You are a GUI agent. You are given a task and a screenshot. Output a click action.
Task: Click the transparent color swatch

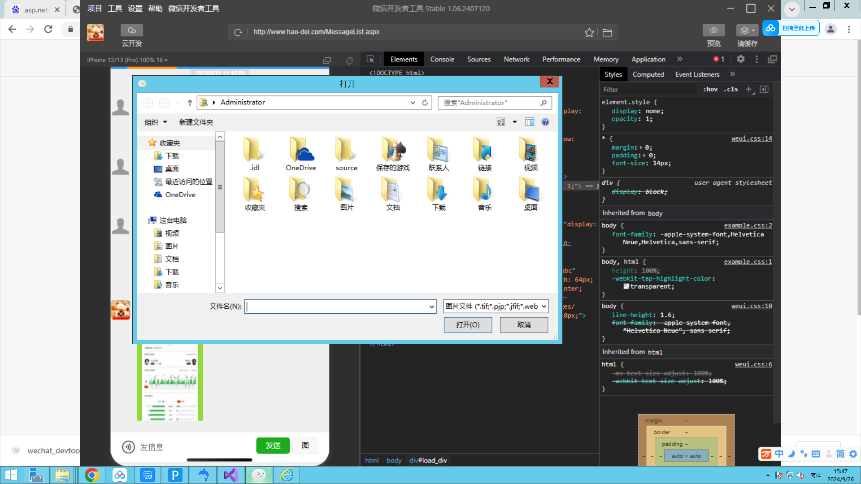point(626,286)
